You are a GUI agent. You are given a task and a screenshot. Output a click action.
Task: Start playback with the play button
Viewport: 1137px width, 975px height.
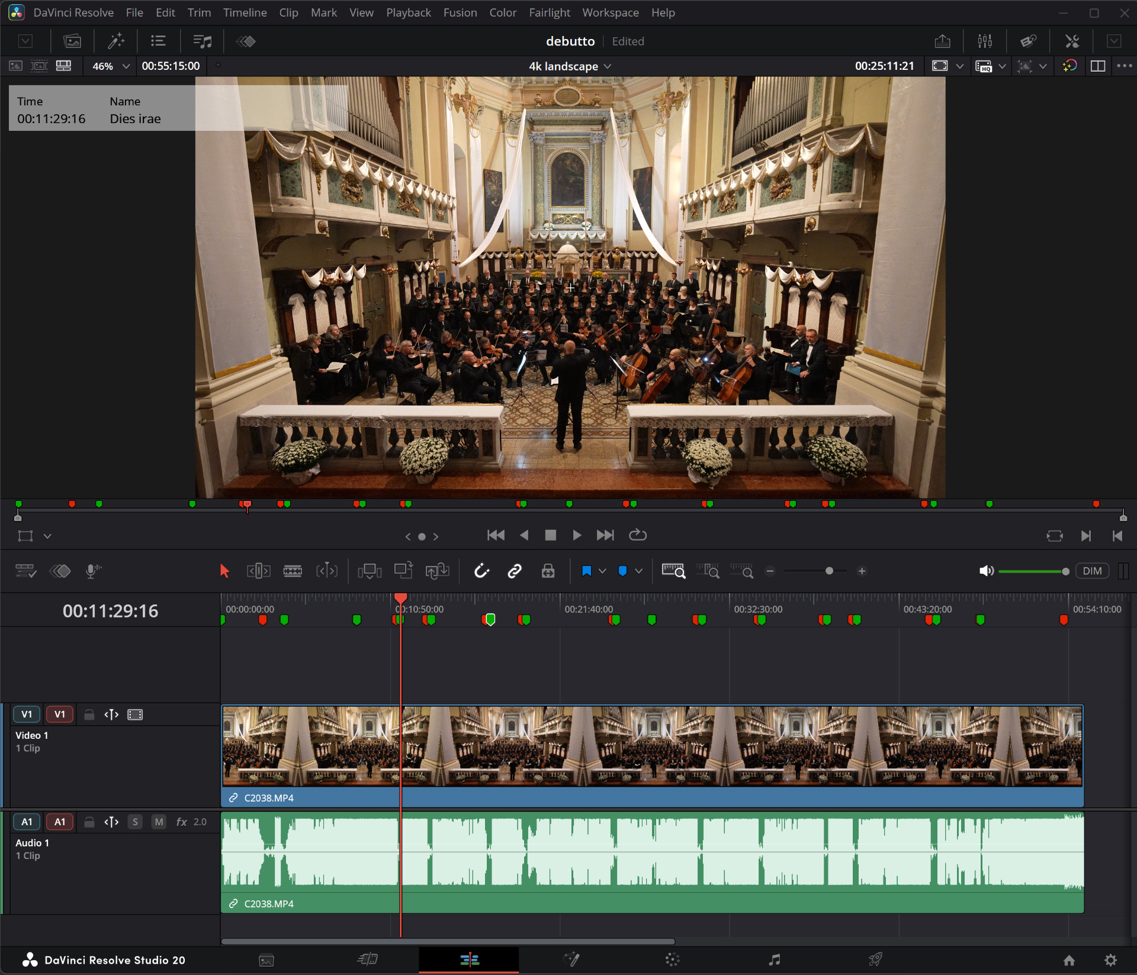tap(577, 535)
